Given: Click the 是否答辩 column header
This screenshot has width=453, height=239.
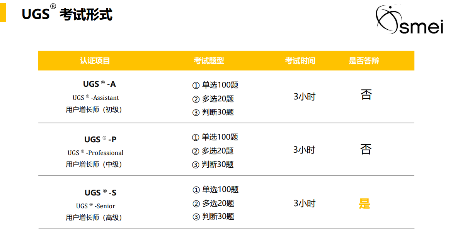Looking at the screenshot, I should 364,61.
